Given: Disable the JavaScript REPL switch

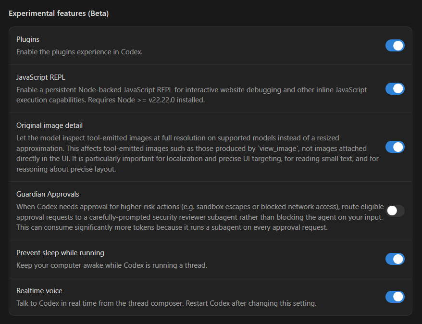Looking at the screenshot, I should [x=395, y=89].
